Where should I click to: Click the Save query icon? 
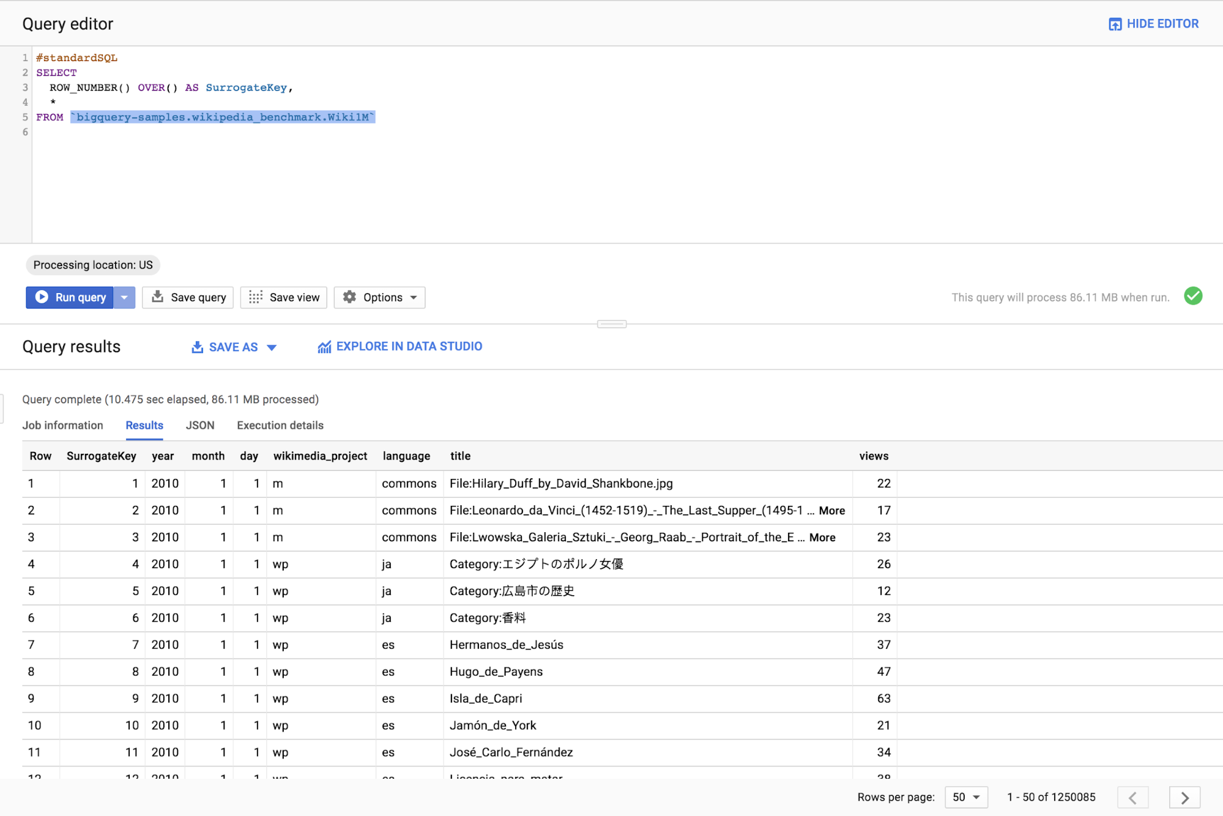pyautogui.click(x=159, y=297)
